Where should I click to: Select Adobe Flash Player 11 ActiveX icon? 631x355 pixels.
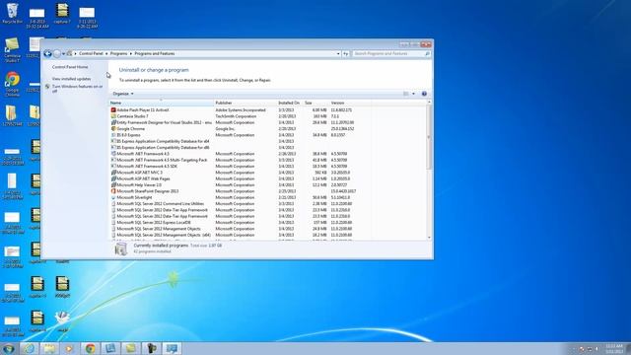point(113,109)
